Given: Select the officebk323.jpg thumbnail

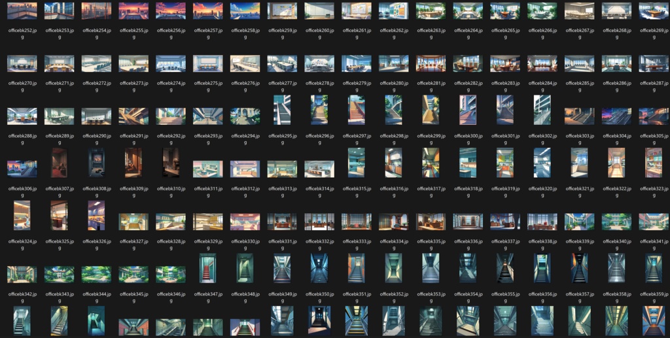Looking at the screenshot, I should (x=654, y=163).
